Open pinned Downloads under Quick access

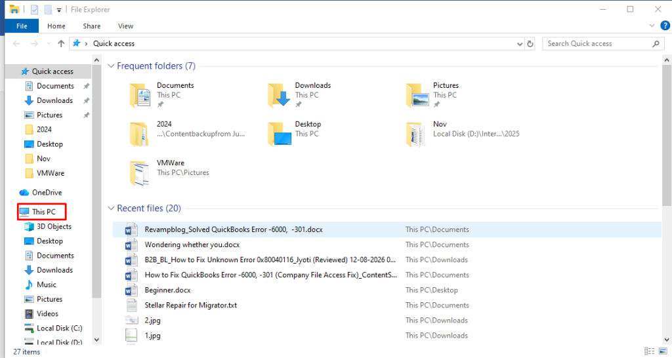pos(55,100)
